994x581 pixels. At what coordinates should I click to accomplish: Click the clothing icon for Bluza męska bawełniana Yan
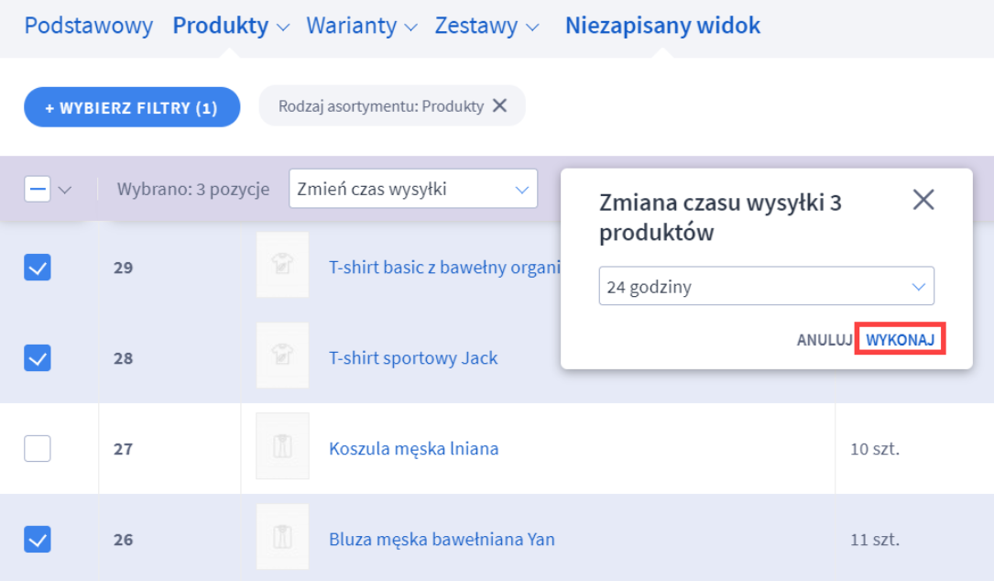[x=282, y=539]
